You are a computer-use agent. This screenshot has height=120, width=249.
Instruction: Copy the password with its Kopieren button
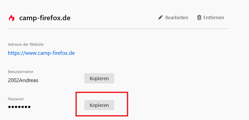(x=99, y=105)
